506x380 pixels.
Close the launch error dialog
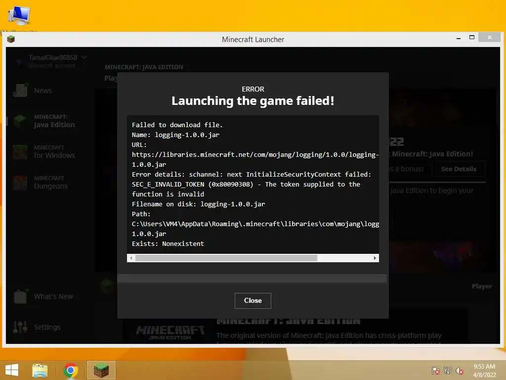pyautogui.click(x=253, y=300)
